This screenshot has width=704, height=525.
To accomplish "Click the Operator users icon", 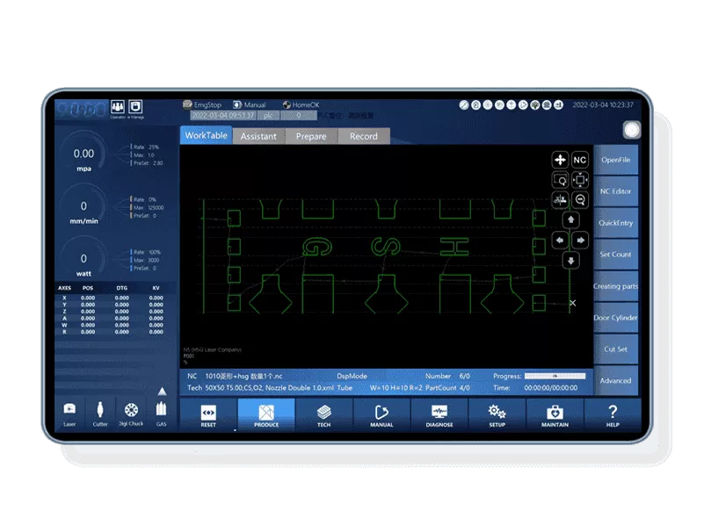I will (x=118, y=107).
